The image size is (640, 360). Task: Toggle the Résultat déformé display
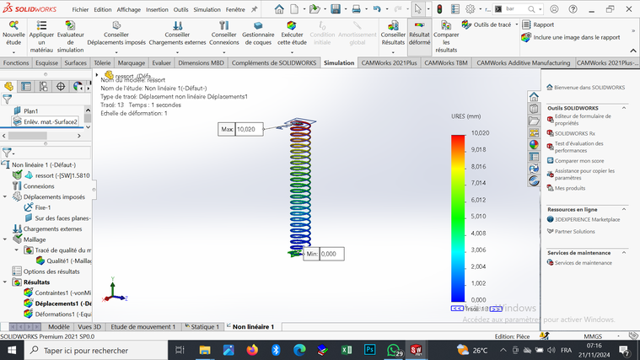[x=419, y=26]
